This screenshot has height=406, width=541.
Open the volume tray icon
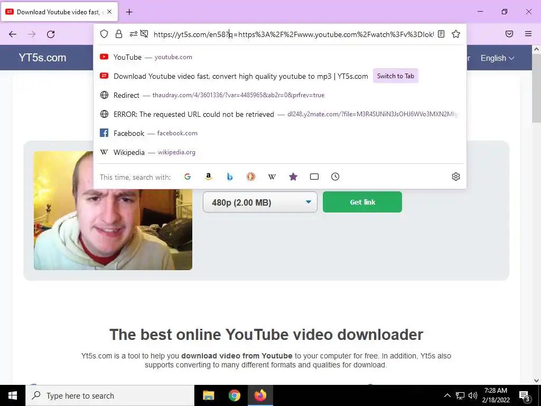[x=473, y=395]
